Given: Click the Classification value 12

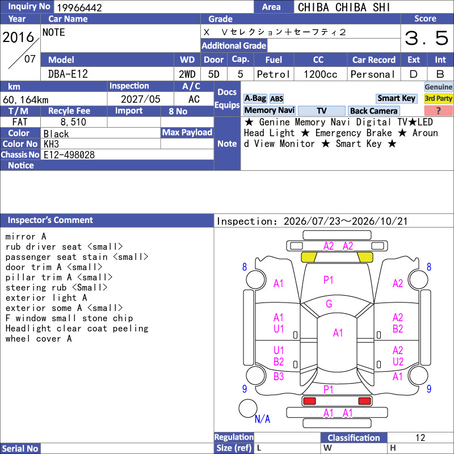Looking at the screenshot, I should tap(420, 438).
